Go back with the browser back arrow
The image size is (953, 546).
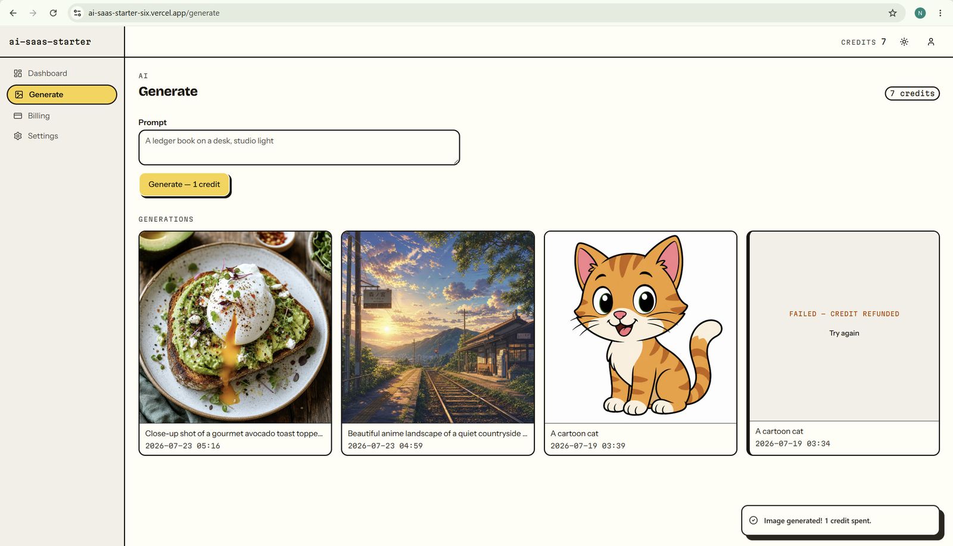tap(13, 13)
